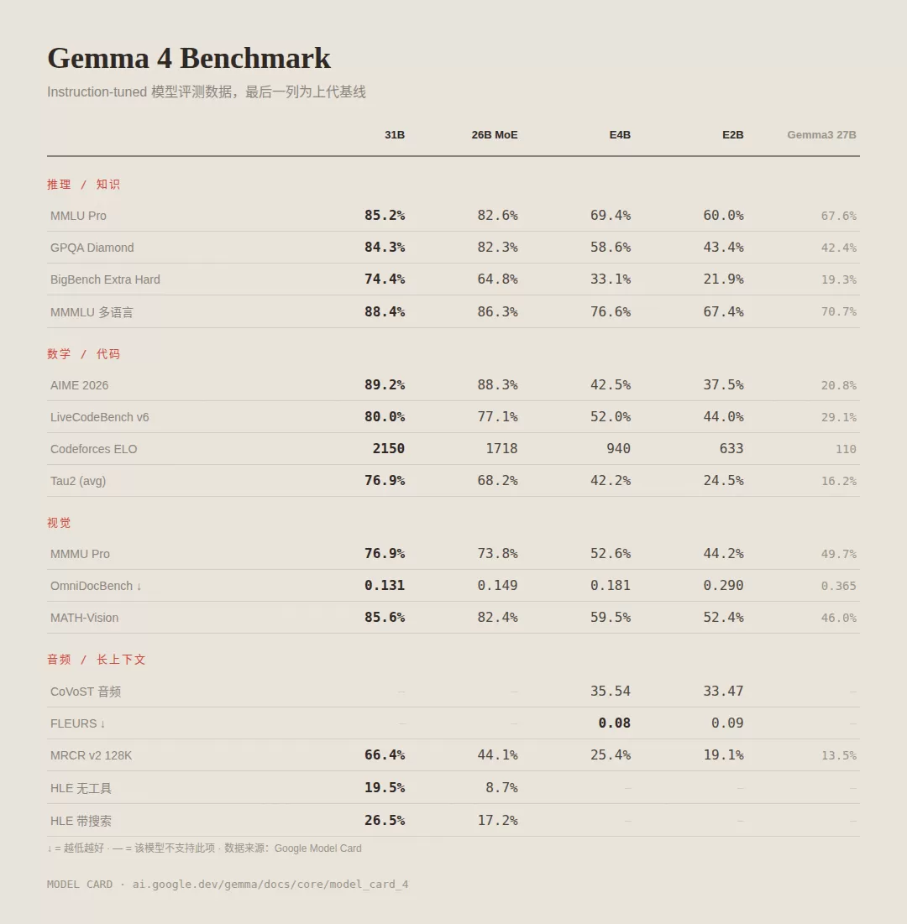Click the "CoVoST 音频" row label

tap(86, 692)
